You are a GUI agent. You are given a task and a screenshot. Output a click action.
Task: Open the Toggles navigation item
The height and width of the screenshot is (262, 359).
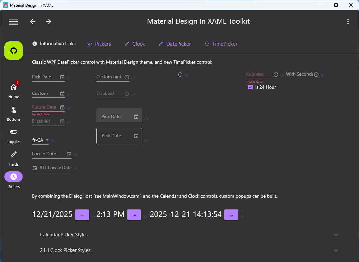click(14, 136)
